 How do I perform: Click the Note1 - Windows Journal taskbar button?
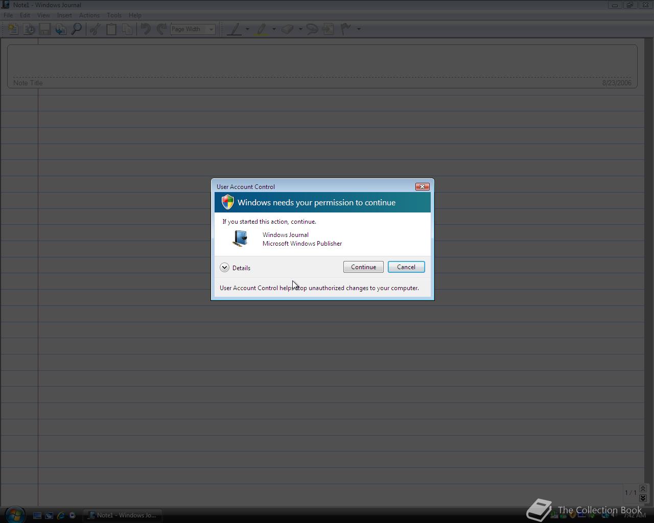[x=123, y=515]
